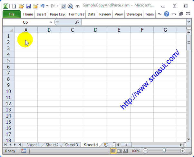The height and width of the screenshot is (157, 194).
Task: Switch to Sheet2 worksheet tab
Action: pos(52,145)
